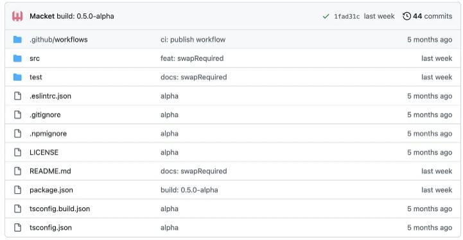This screenshot has width=463, height=240.
Task: Open commit hash 1fad31c
Action: (x=347, y=17)
